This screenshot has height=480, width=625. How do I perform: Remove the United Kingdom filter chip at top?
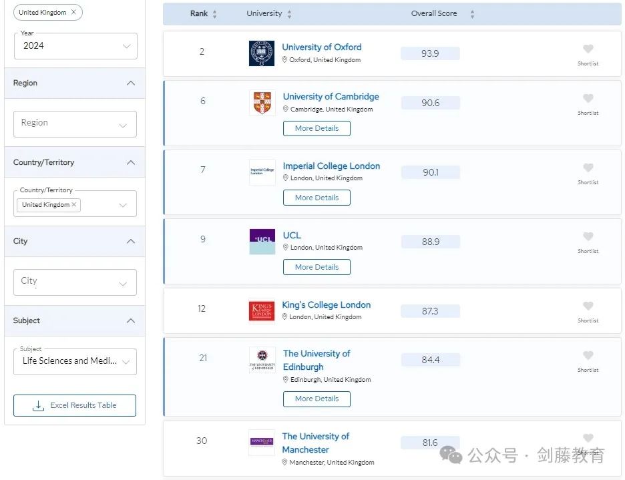click(x=73, y=12)
